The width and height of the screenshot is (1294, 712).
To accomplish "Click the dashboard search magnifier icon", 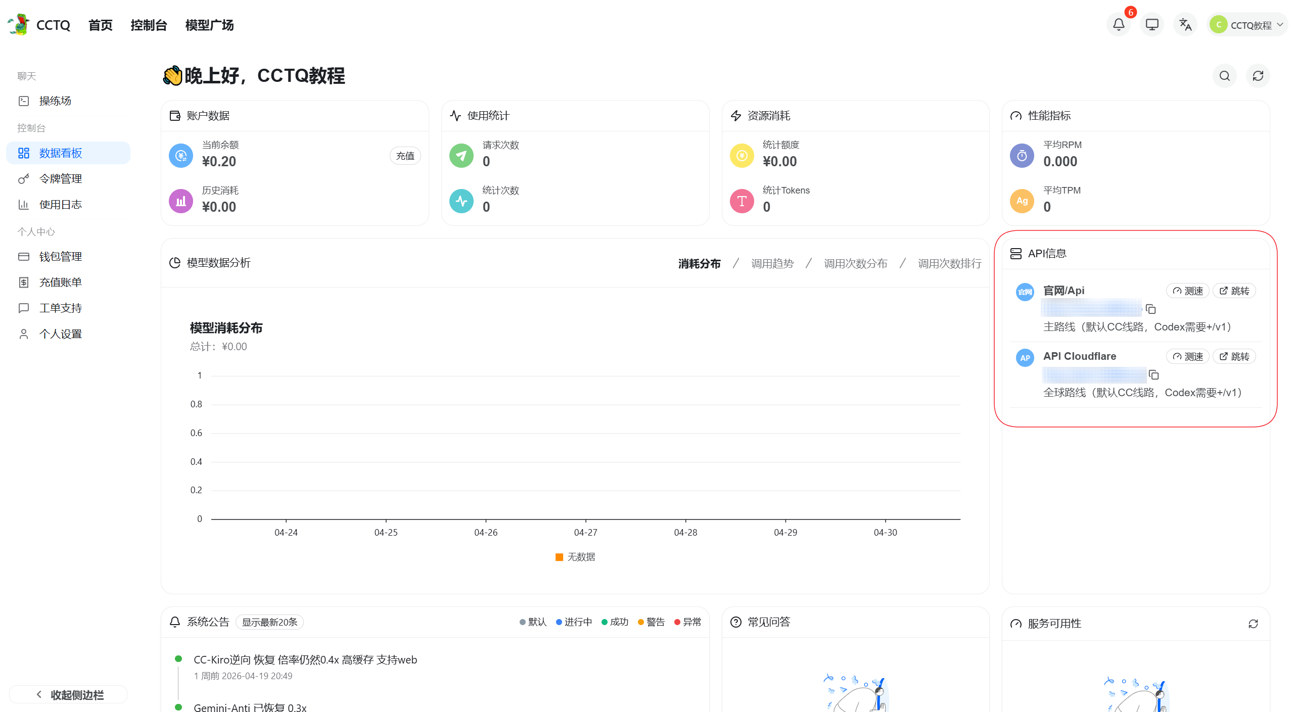I will (1224, 76).
